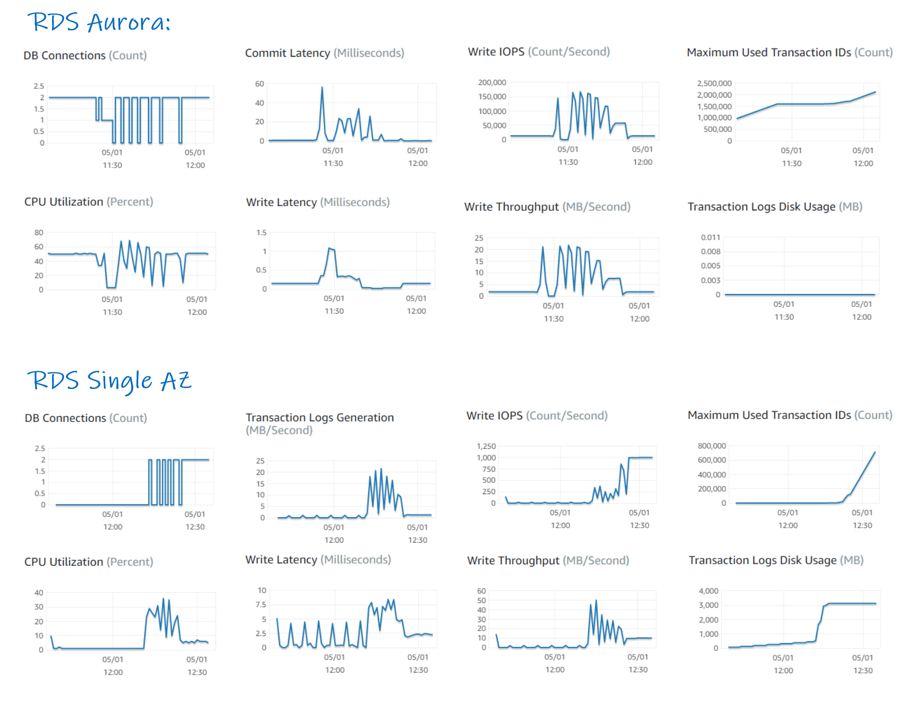911x703 pixels.
Task: Click the 800,000 y-axis label
Action: pyautogui.click(x=711, y=446)
